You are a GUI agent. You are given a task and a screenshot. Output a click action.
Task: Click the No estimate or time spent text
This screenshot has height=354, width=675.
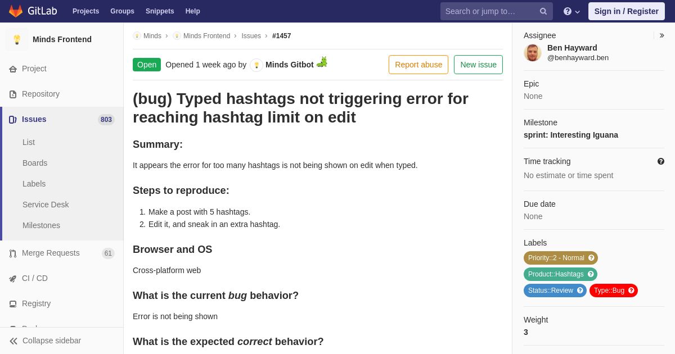pos(568,175)
